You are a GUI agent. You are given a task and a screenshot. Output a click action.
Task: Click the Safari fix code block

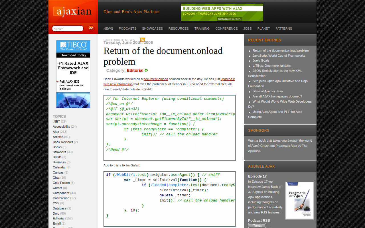(x=169, y=199)
